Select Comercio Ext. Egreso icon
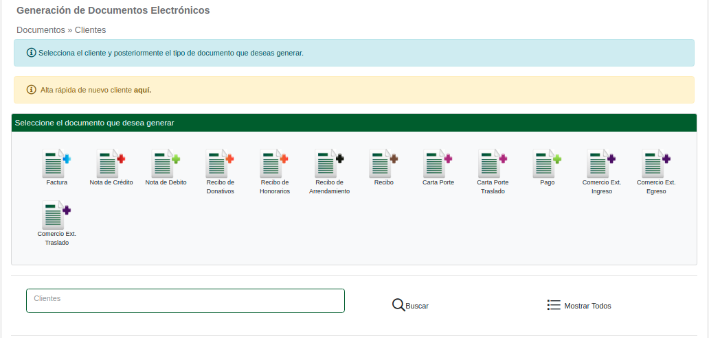This screenshot has width=709, height=338. coord(656,164)
